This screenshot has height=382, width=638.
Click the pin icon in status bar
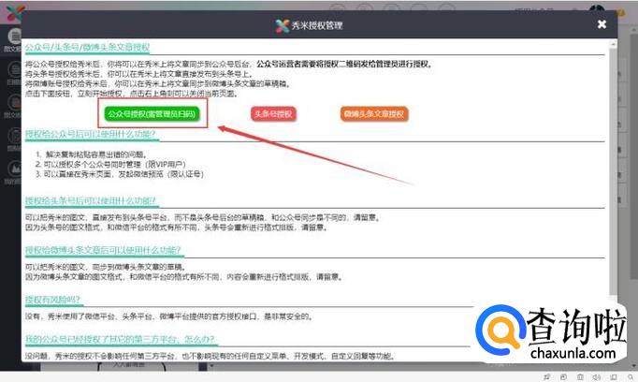tap(547, 376)
